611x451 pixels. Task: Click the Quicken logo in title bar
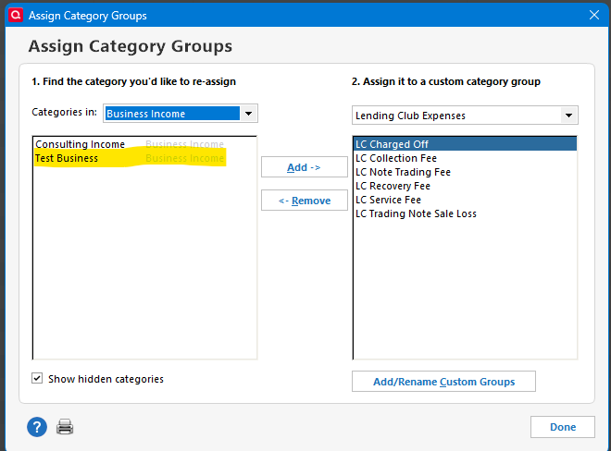(x=14, y=15)
